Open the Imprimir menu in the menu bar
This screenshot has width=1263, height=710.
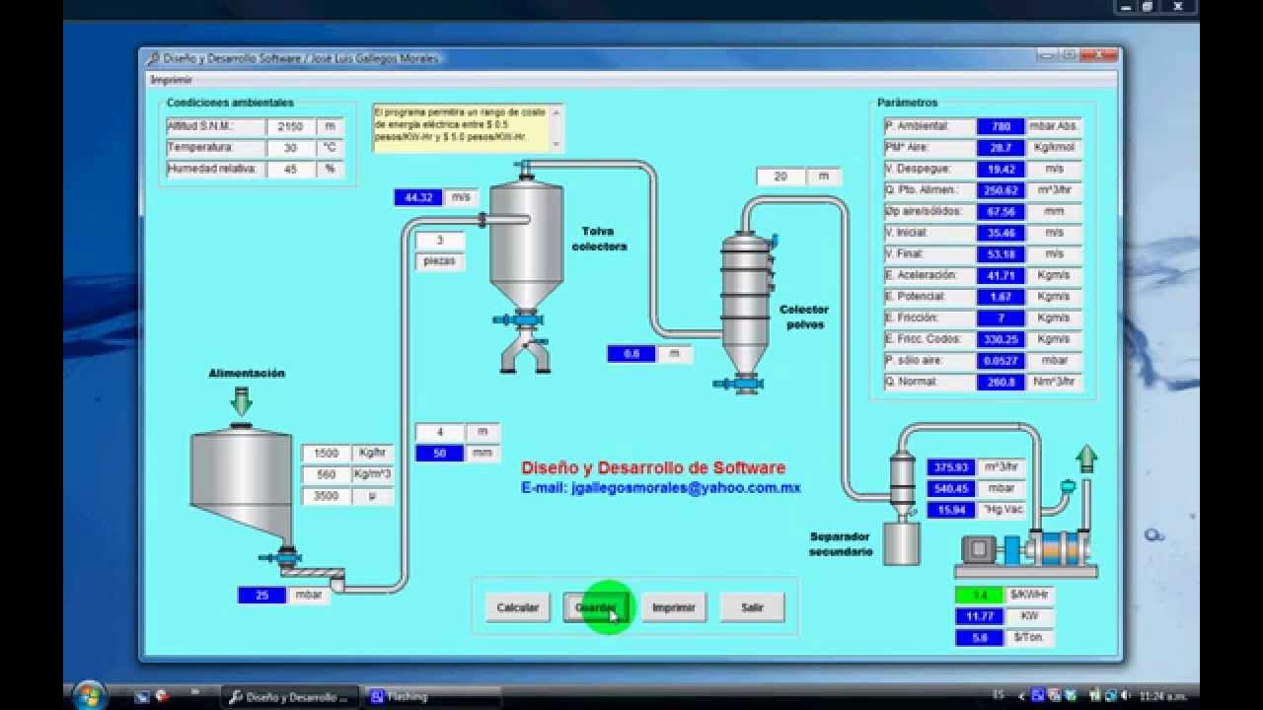pos(172,80)
